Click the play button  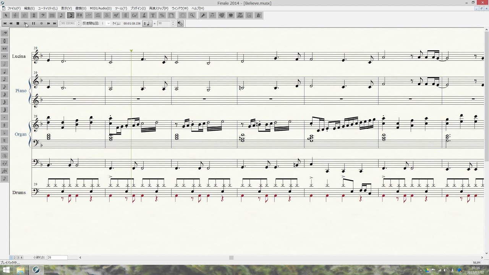[x=26, y=23]
